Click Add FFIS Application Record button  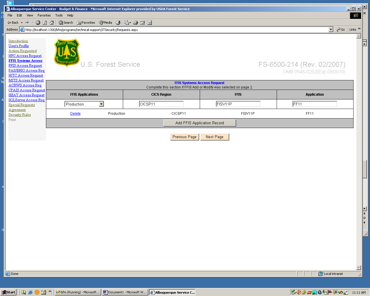[x=199, y=123]
